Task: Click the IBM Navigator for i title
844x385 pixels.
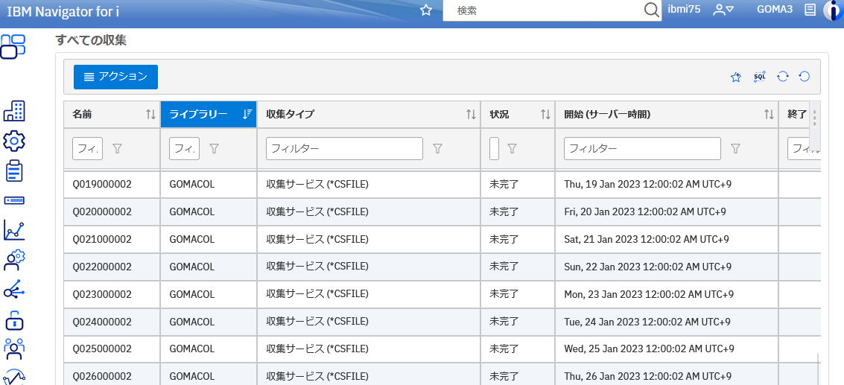Action: 63,11
